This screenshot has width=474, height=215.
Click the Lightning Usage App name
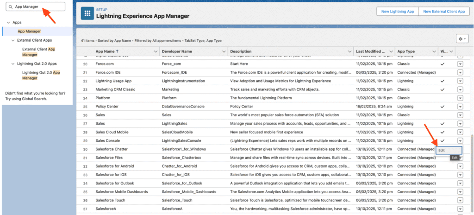tap(113, 81)
